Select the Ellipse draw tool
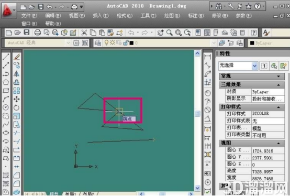The height and width of the screenshot is (196, 290). click(x=6, y=133)
